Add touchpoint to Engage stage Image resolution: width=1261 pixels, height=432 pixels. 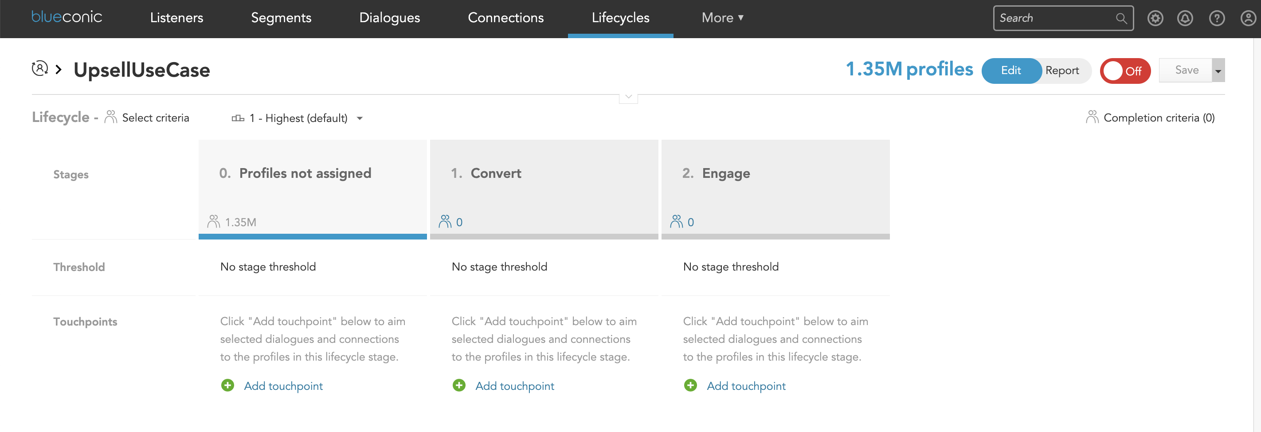click(747, 386)
